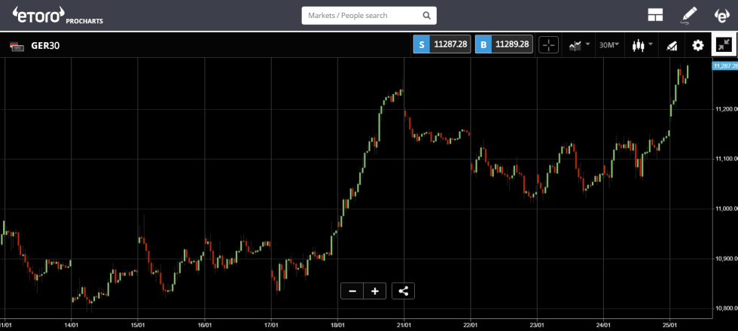Expand the 30M timeframe dropdown
The width and height of the screenshot is (738, 331).
tap(609, 45)
